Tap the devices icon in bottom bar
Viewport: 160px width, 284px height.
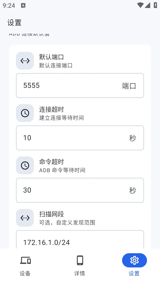(x=25, y=260)
